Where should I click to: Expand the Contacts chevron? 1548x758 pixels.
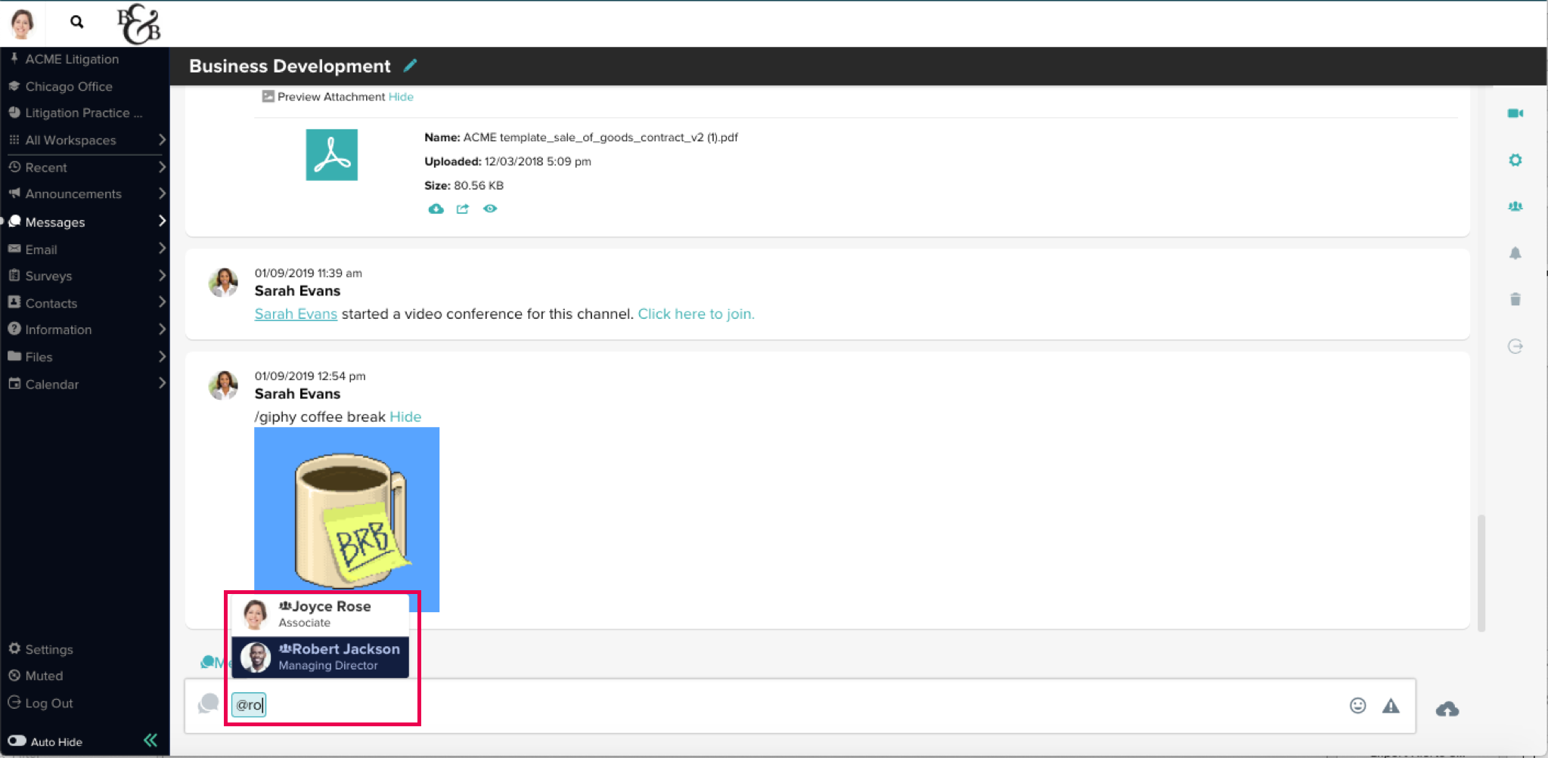tap(162, 302)
